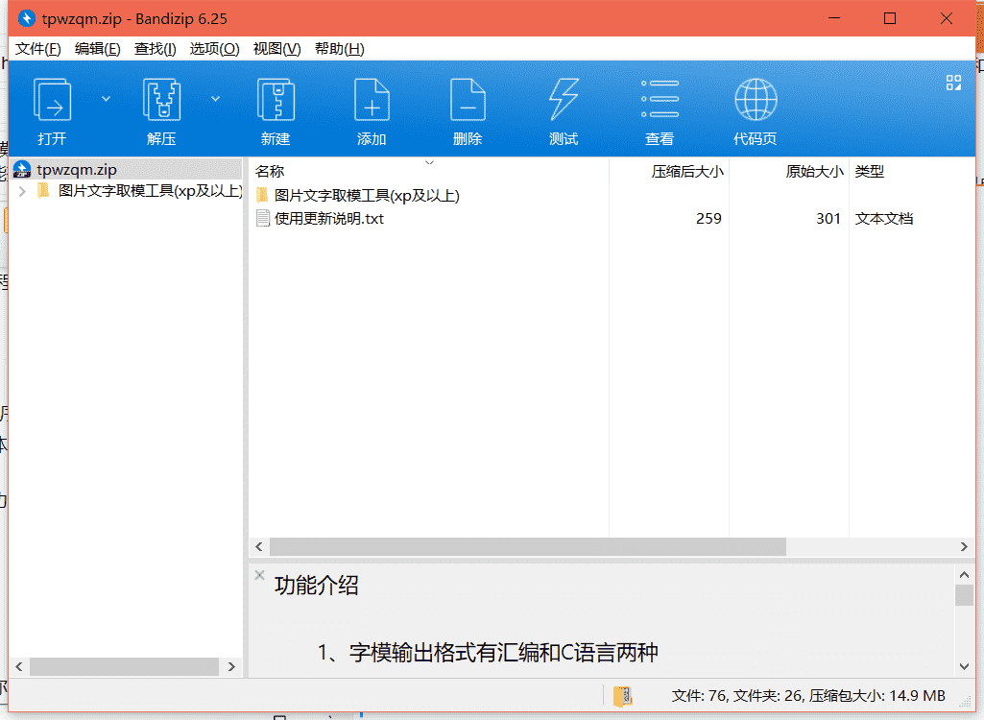The height and width of the screenshot is (720, 984).
Task: Maximize the Bandizip window
Action: [890, 18]
